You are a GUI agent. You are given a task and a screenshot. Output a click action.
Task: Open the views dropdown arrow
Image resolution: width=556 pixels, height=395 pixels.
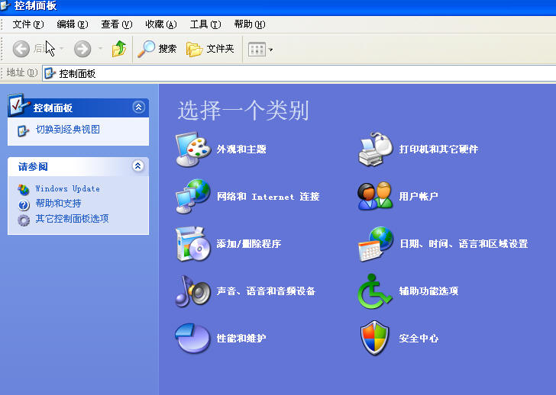(x=271, y=50)
